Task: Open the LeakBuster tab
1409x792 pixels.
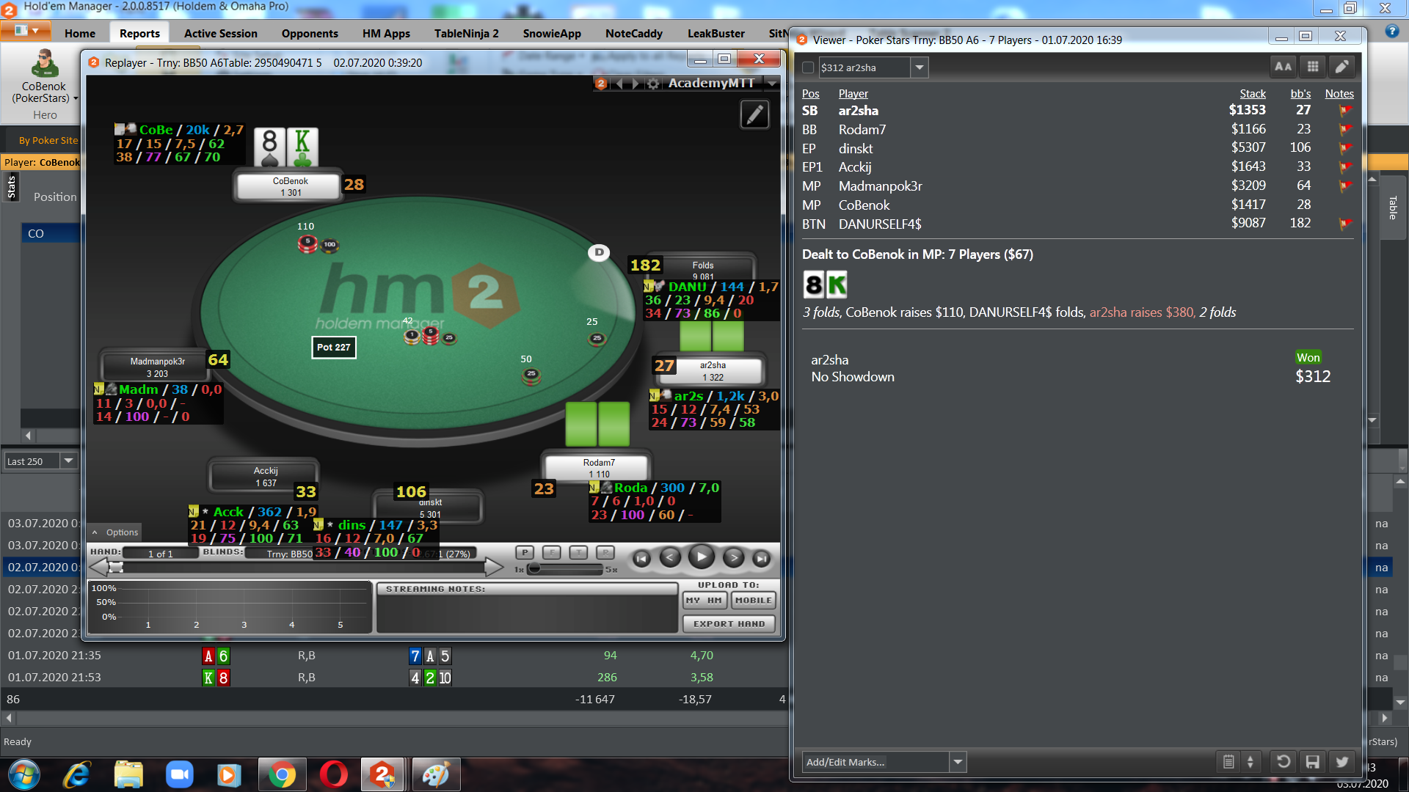Action: [x=716, y=33]
